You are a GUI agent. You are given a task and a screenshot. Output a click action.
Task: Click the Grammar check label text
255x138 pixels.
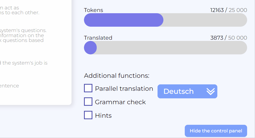pos(120,102)
